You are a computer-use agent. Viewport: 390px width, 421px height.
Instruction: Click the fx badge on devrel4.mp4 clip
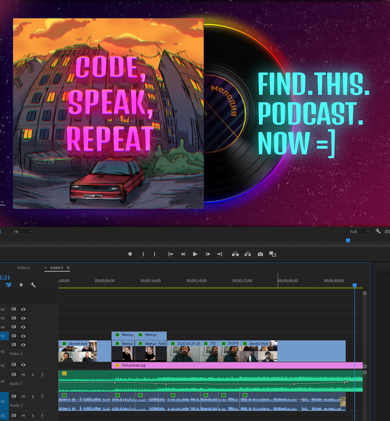[64, 343]
